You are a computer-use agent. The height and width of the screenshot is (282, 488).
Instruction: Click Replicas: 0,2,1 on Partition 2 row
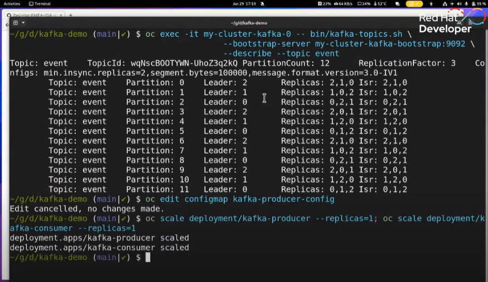[x=317, y=102]
